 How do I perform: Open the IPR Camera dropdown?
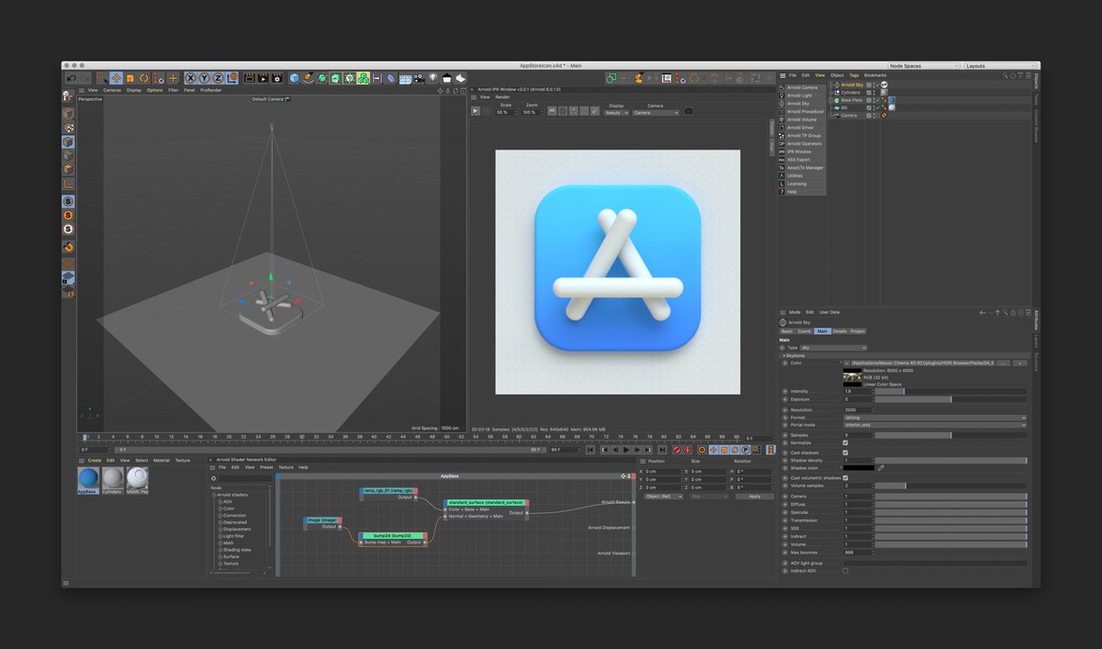[x=656, y=112]
